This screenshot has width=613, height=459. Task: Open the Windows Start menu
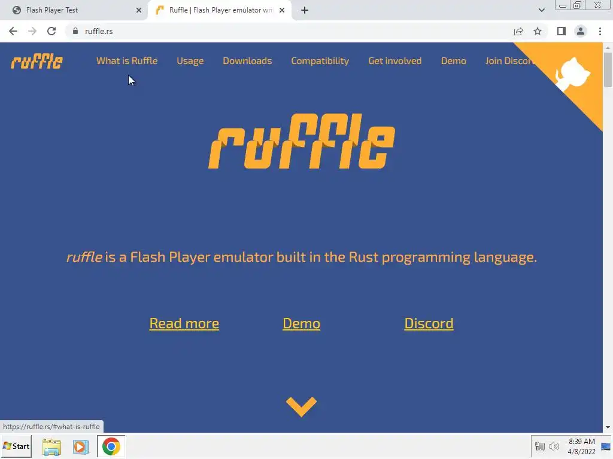[16, 446]
